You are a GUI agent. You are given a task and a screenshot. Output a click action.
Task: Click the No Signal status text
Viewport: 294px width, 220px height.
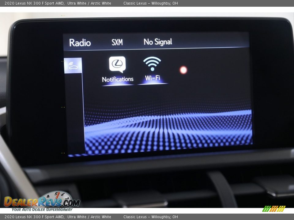click(x=158, y=42)
